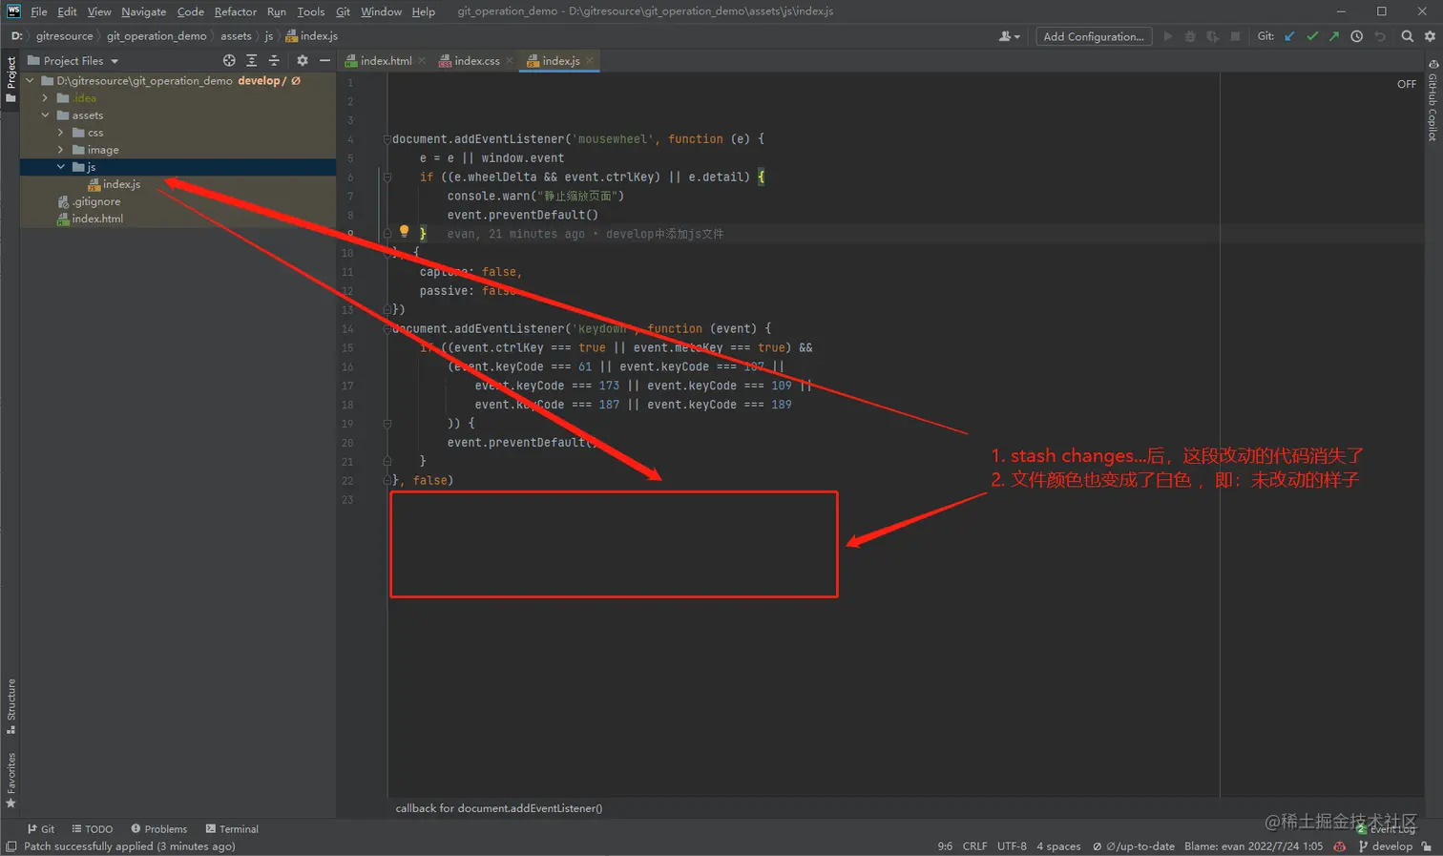Open Git Show History clock icon
The image size is (1443, 856).
pos(1356,36)
